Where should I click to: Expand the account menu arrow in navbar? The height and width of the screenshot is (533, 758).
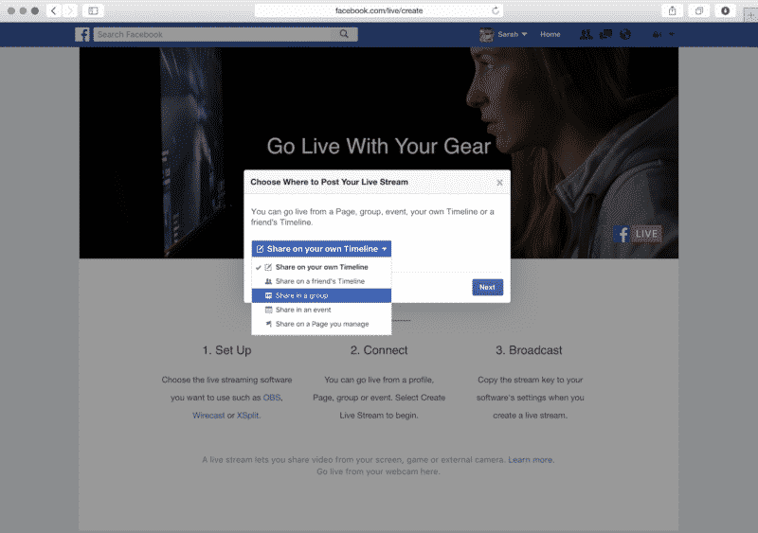(x=672, y=35)
